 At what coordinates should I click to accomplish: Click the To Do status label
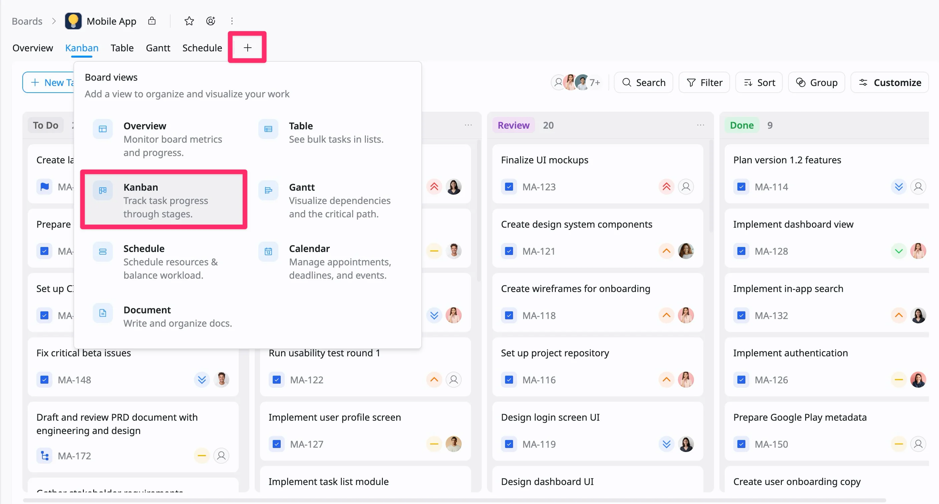point(46,125)
